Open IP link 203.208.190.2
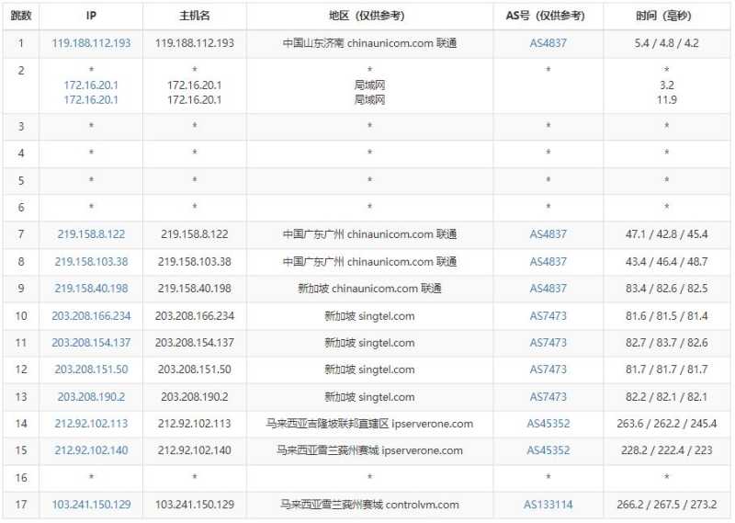Screen dimensions: 735x523 coord(91,397)
